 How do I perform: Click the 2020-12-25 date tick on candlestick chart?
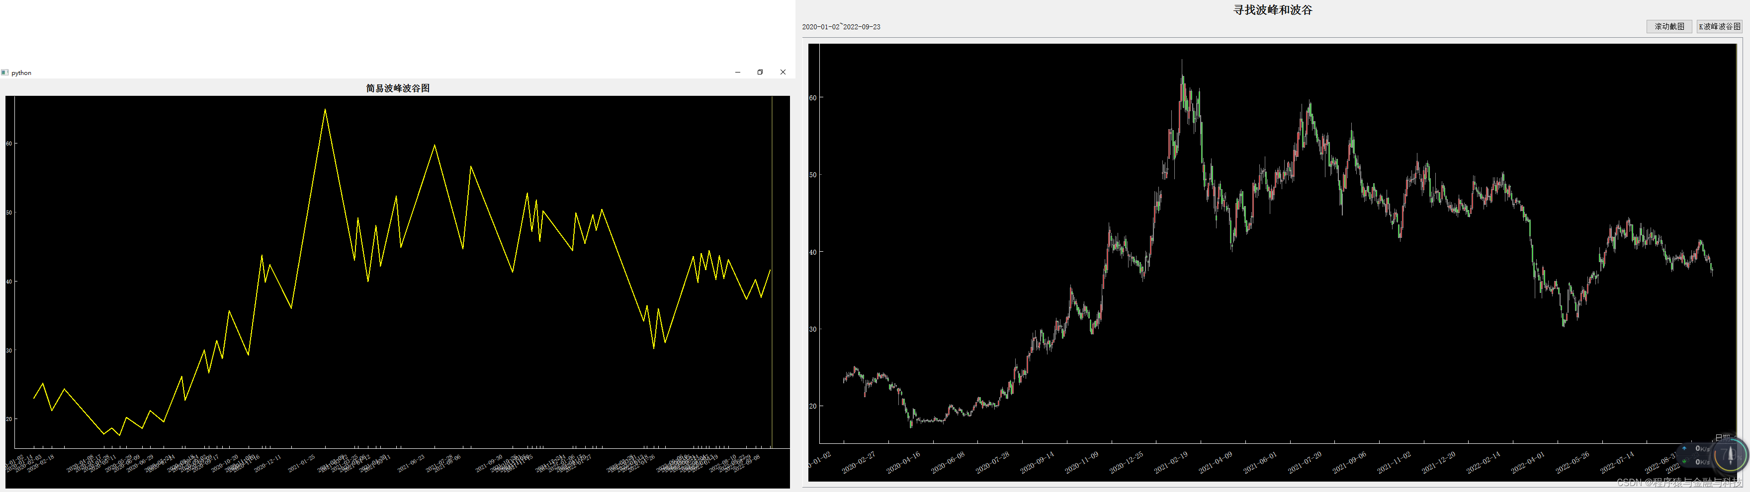coord(1127,462)
